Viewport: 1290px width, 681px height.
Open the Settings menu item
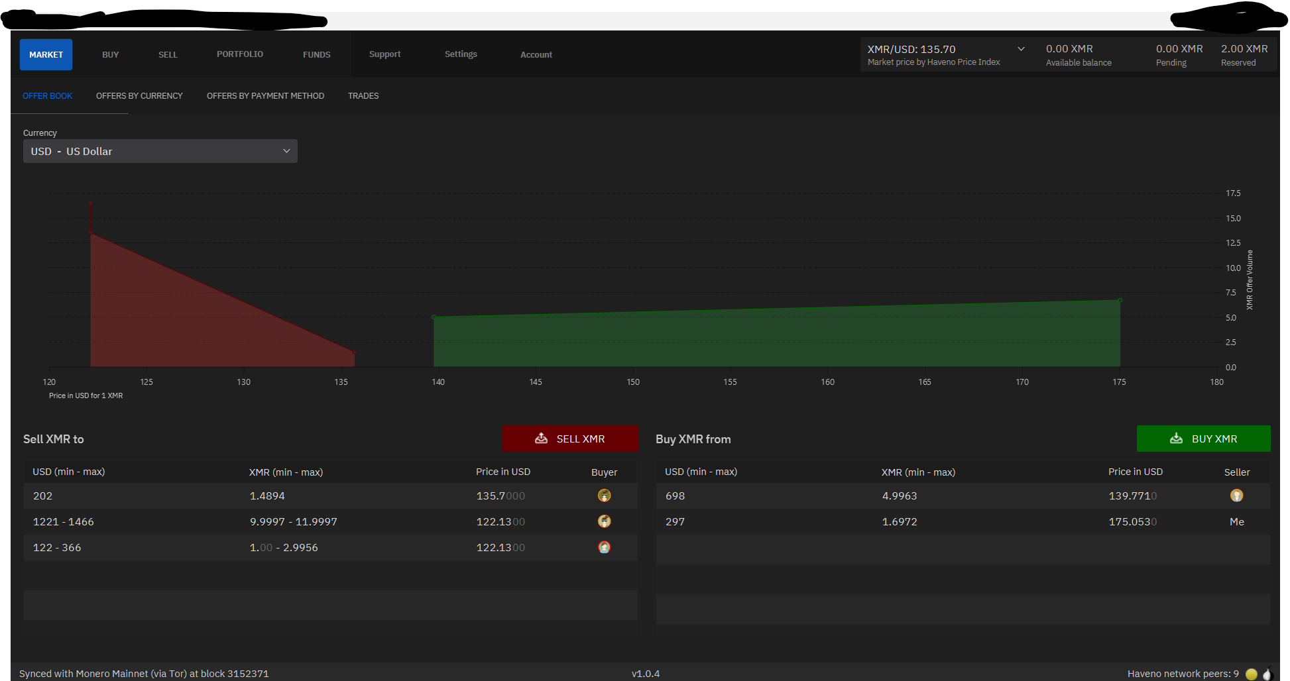(x=461, y=54)
